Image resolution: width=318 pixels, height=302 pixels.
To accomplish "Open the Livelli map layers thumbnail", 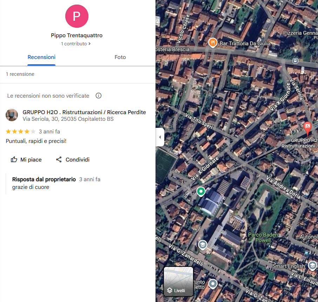I will click(178, 282).
